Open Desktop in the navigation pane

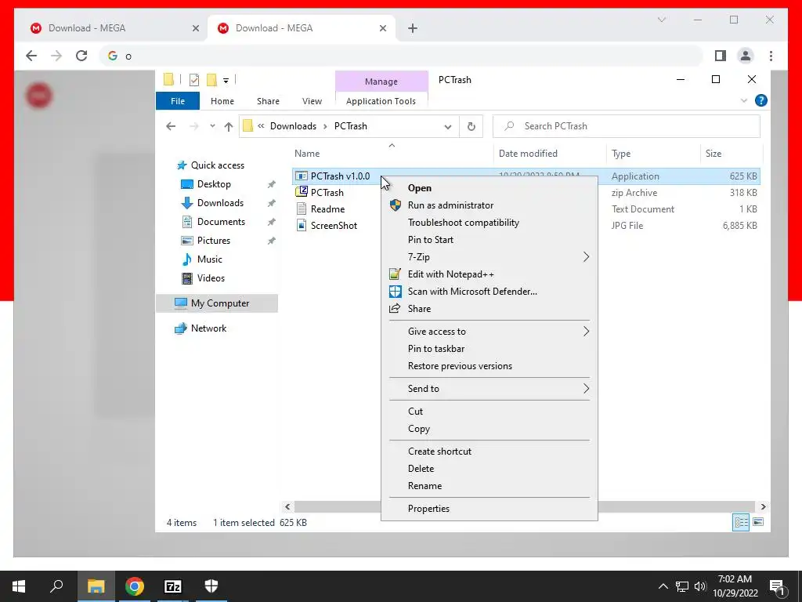(x=214, y=184)
